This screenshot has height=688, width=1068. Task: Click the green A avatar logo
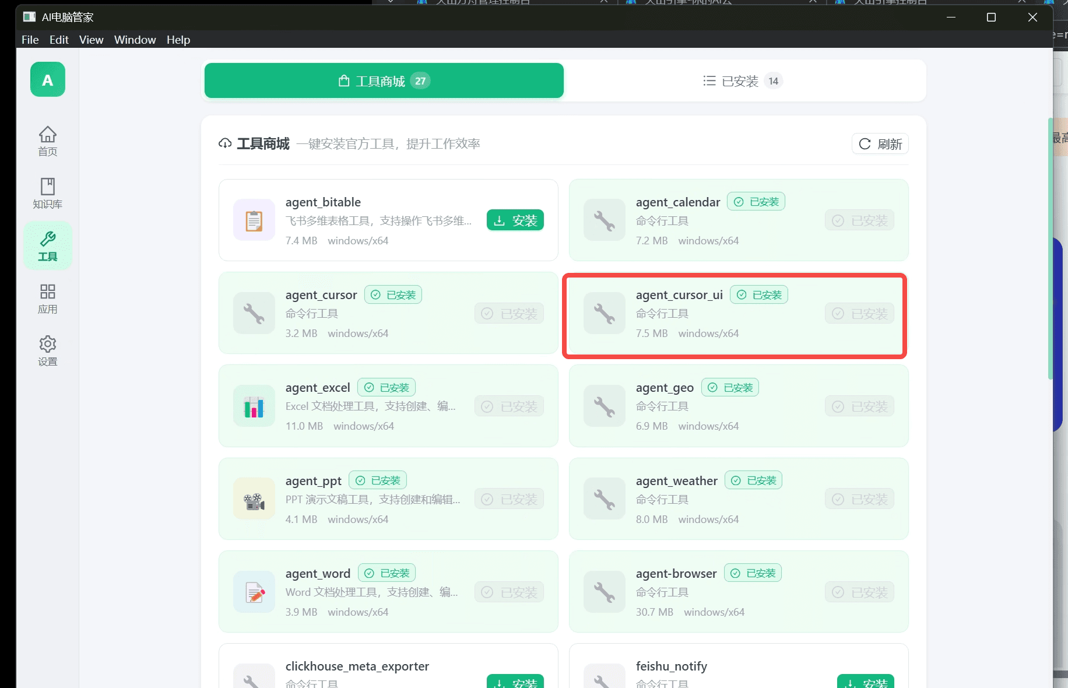pos(47,80)
